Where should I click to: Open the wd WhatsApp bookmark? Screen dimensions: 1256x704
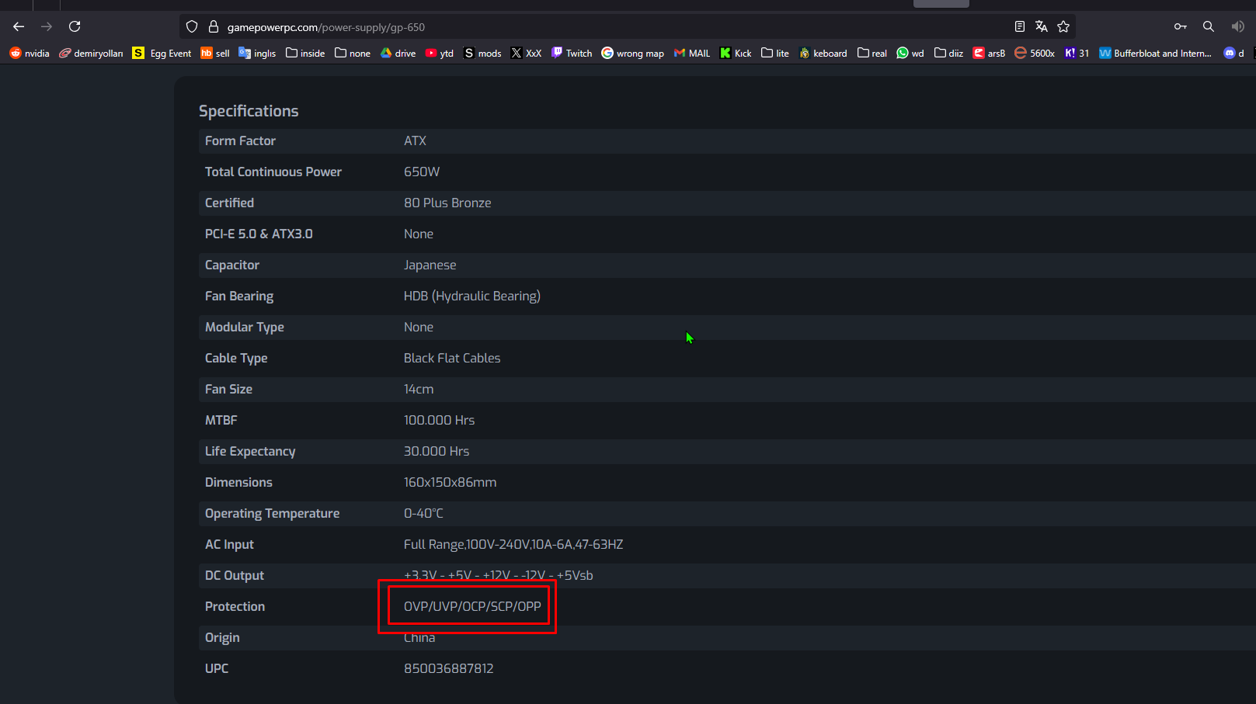[910, 53]
